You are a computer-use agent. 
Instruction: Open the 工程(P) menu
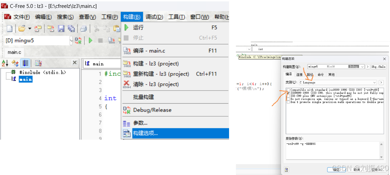[109, 17]
